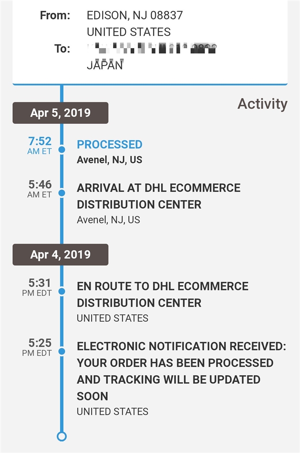This screenshot has height=453, width=300.
Task: Click the blurred destination address line
Action: pyautogui.click(x=152, y=49)
